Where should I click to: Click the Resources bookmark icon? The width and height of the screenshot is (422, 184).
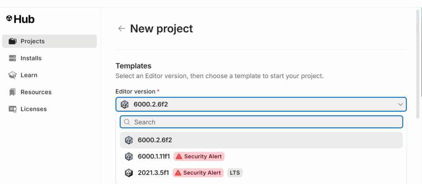coord(12,92)
